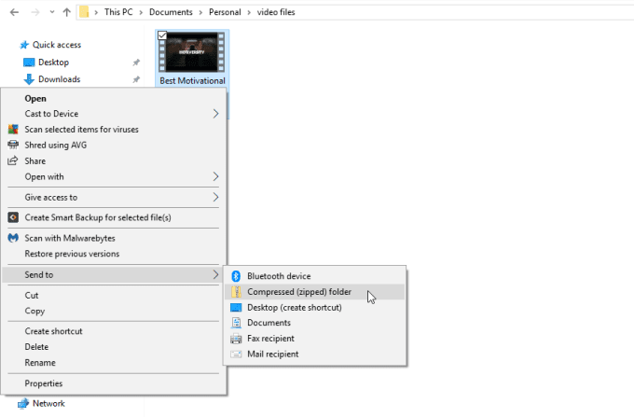
Task: Select Rename in the context menu
Action: click(x=40, y=362)
